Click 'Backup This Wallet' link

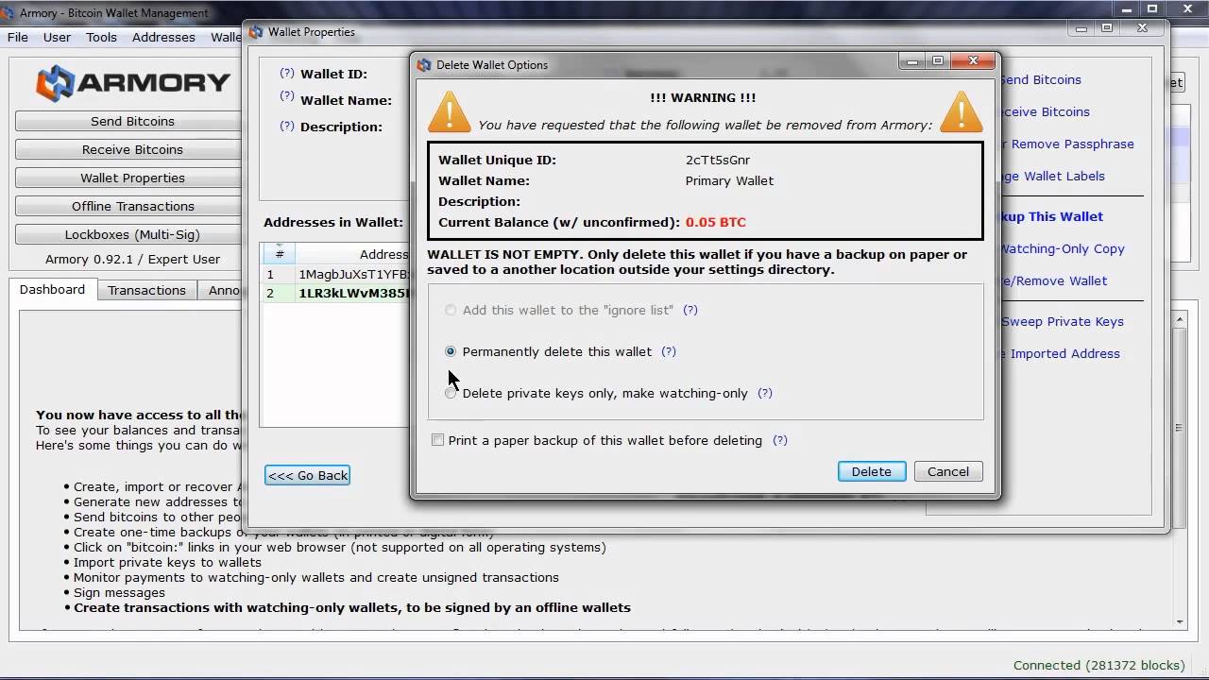coord(1051,216)
